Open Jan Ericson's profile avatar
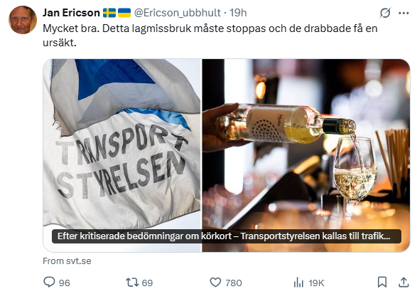 (x=23, y=20)
